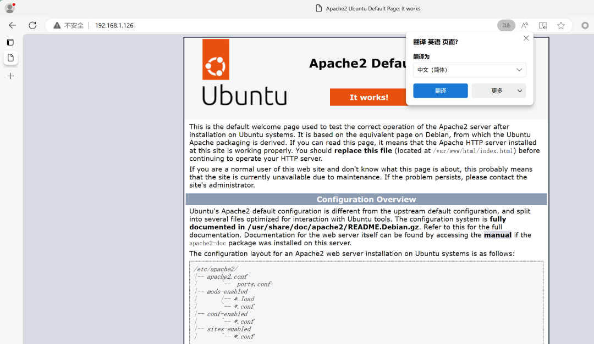
Task: Click the "apache2.conf" line in config tree
Action: click(x=227, y=277)
